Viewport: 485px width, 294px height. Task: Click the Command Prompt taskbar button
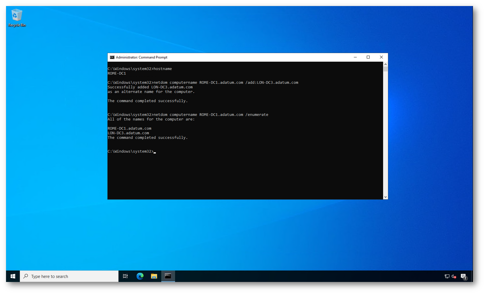[x=168, y=276]
